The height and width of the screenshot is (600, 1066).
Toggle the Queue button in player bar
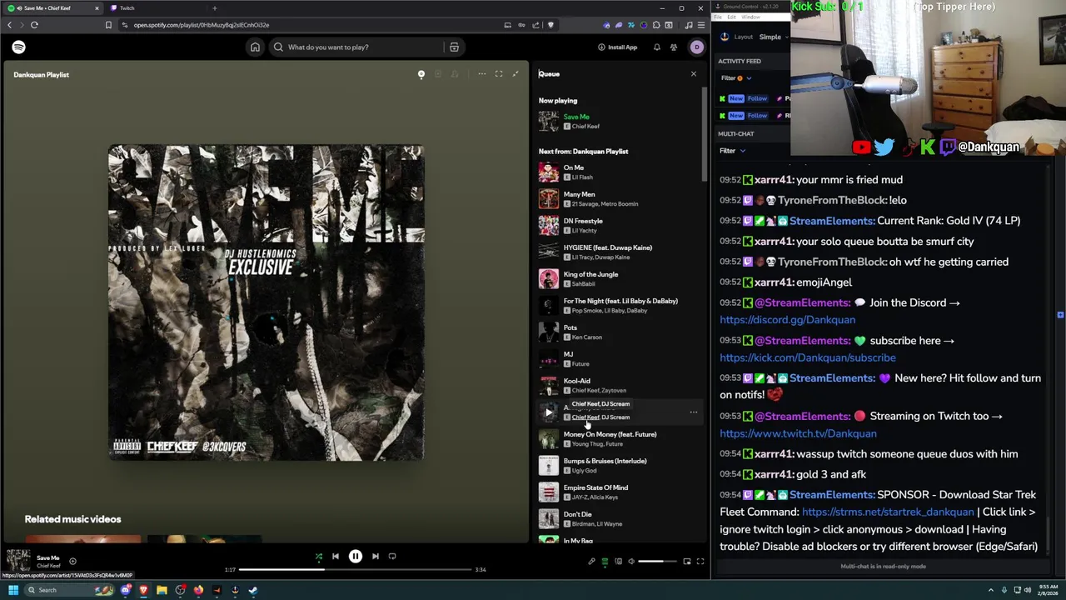605,562
